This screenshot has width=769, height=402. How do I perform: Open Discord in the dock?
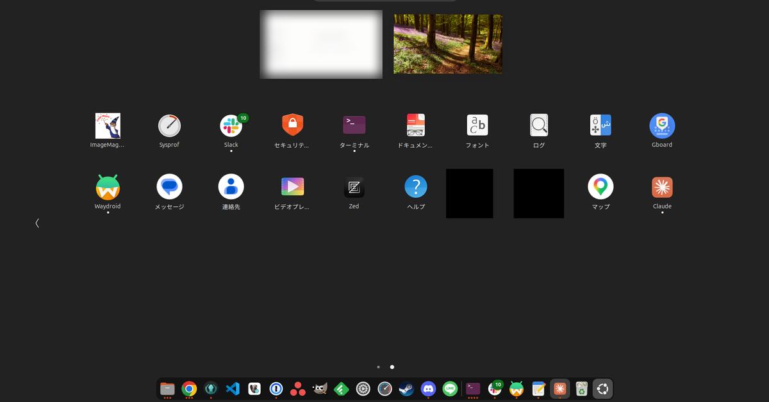click(x=428, y=389)
